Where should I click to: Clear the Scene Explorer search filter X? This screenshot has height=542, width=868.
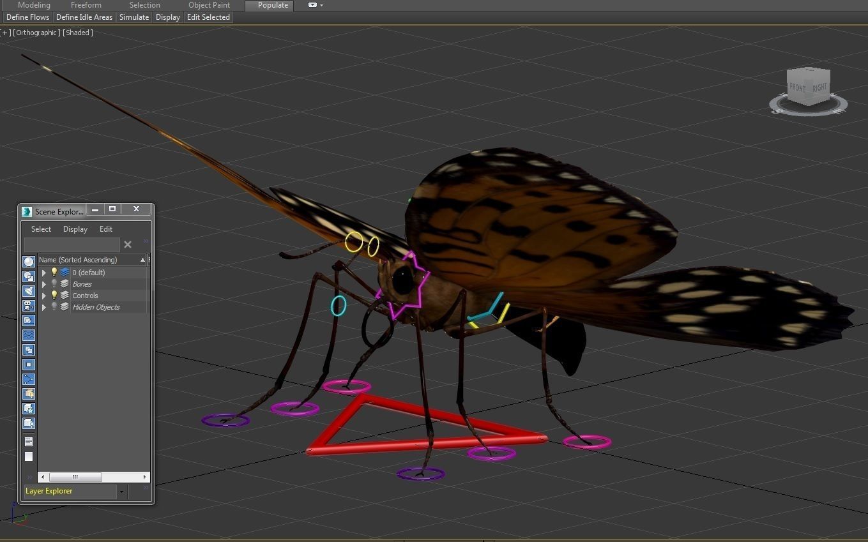(128, 245)
